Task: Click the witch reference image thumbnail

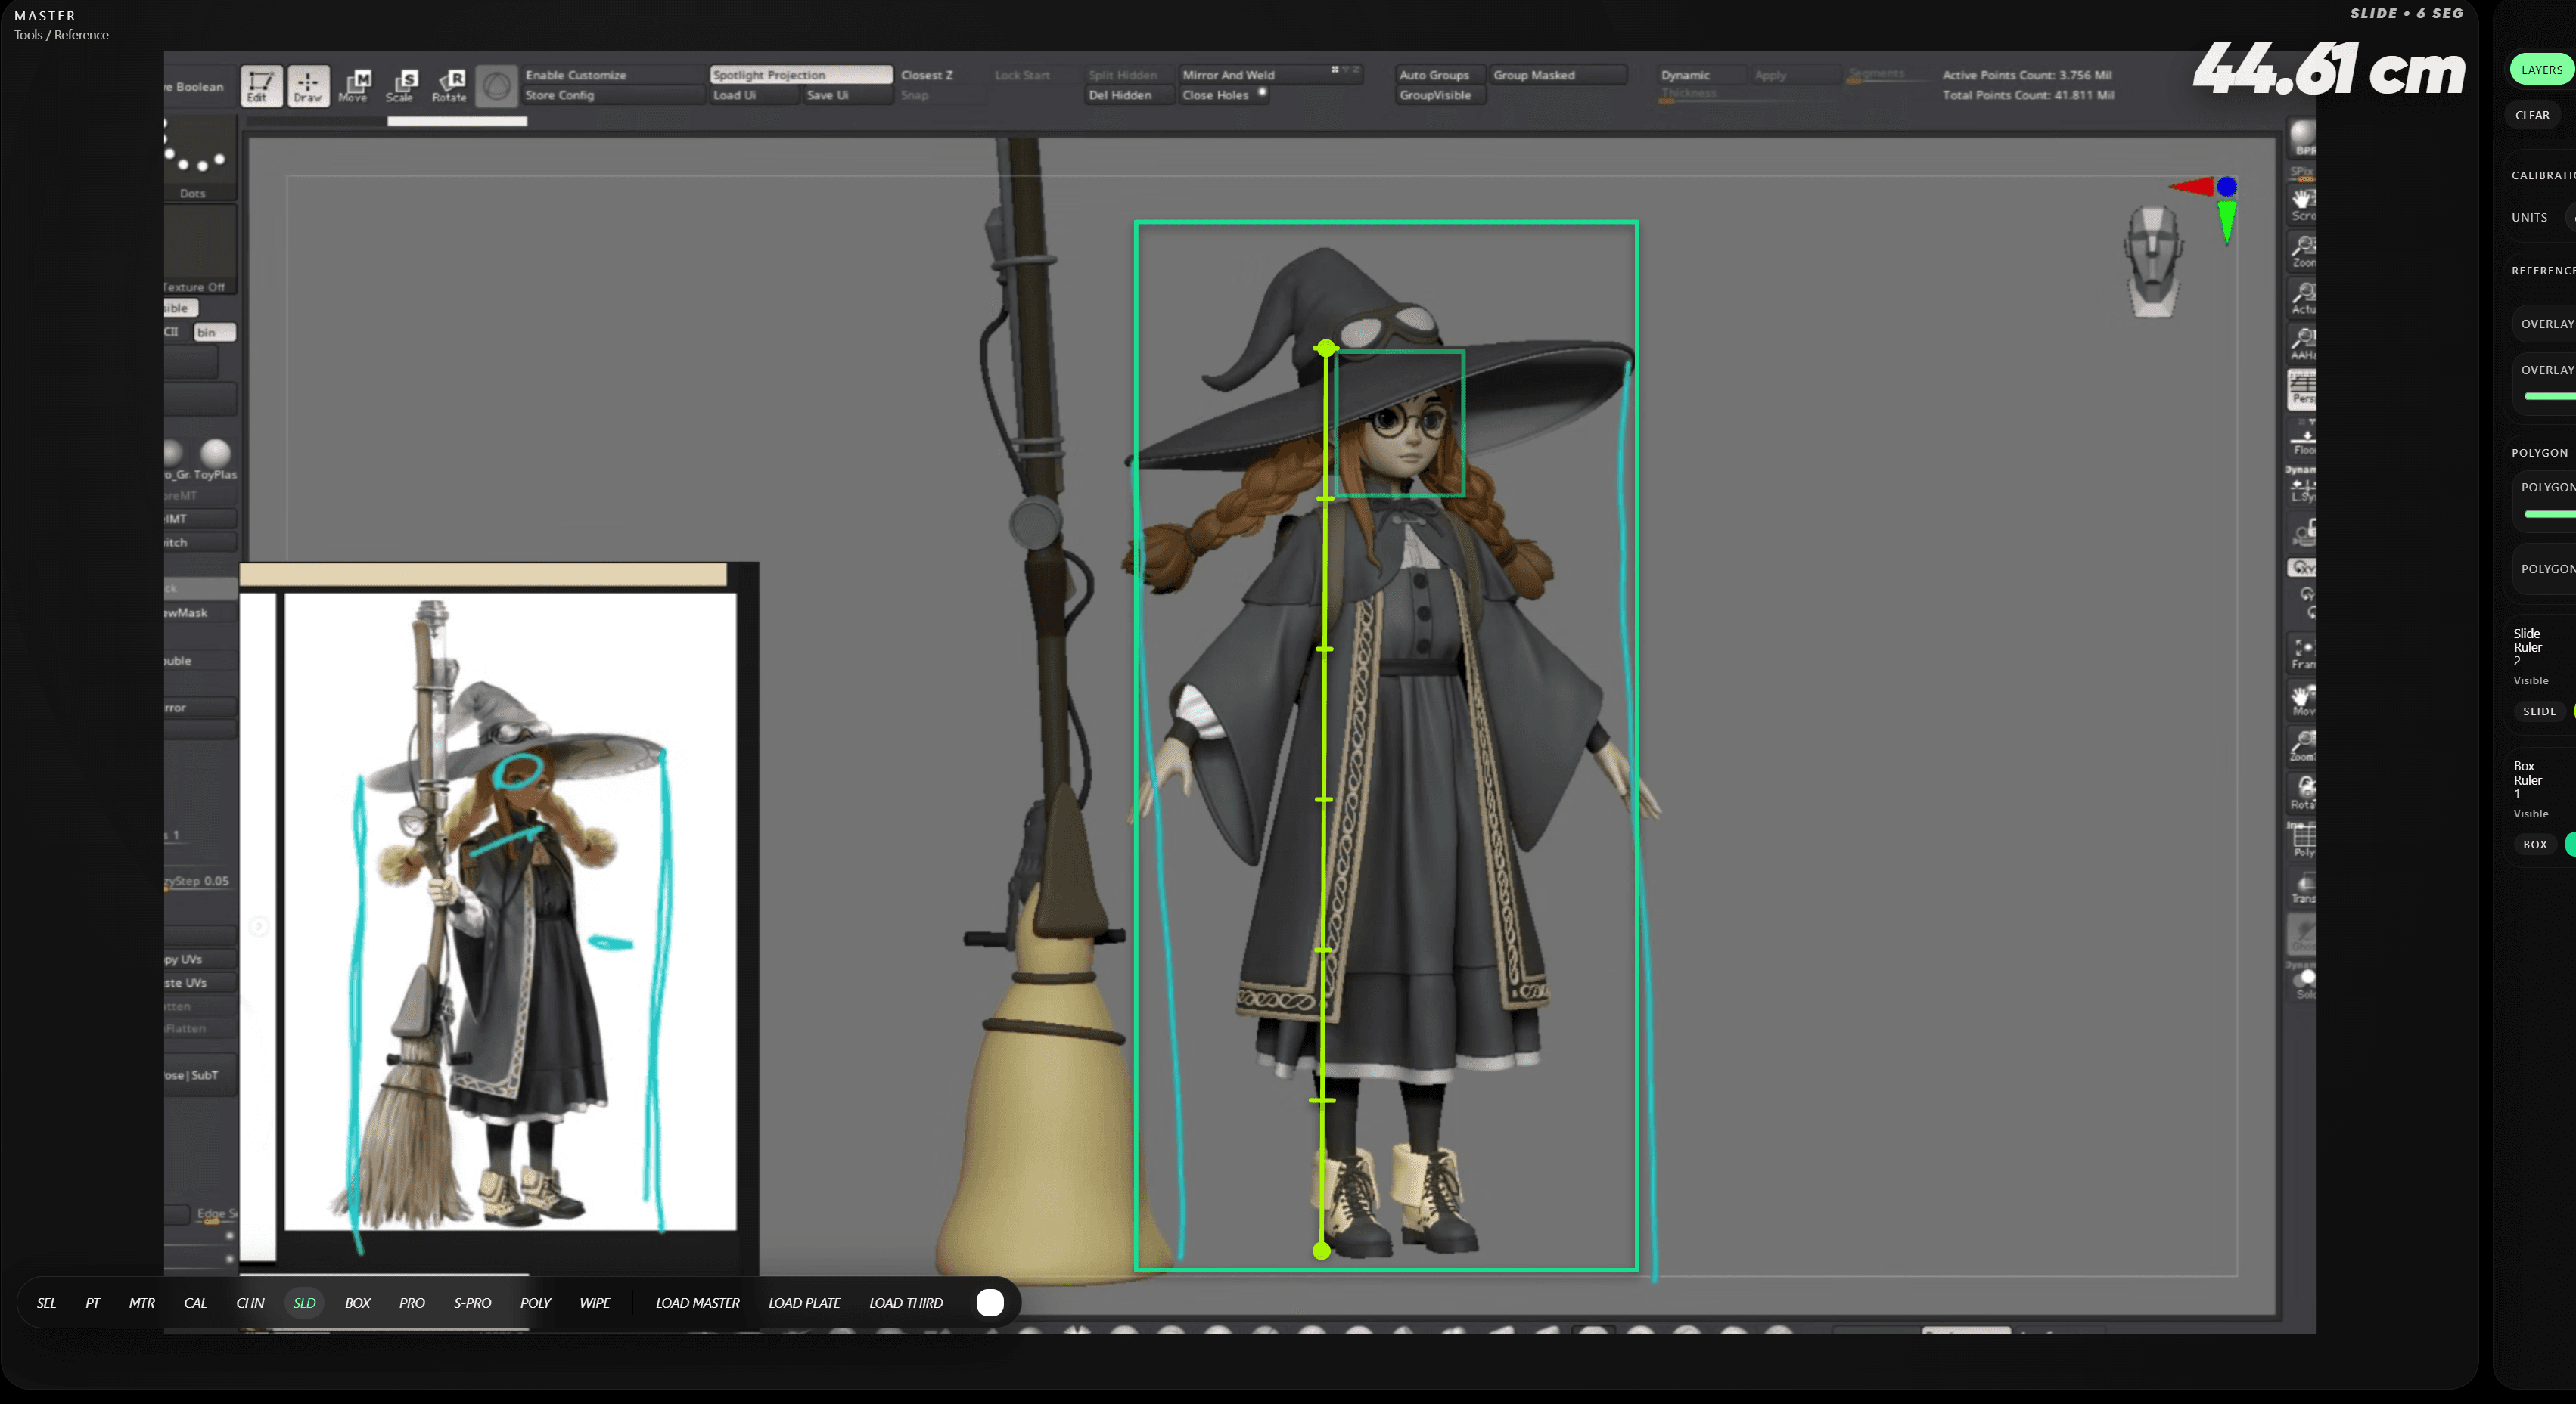Action: (510, 910)
